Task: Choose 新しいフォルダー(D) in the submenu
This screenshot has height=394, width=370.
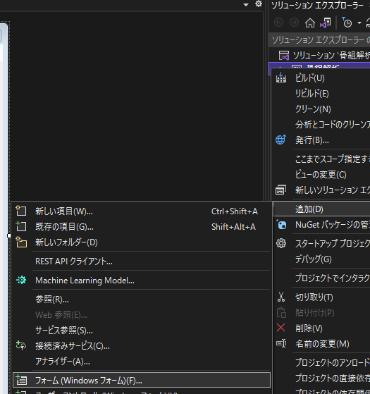Action: pyautogui.click(x=142, y=242)
